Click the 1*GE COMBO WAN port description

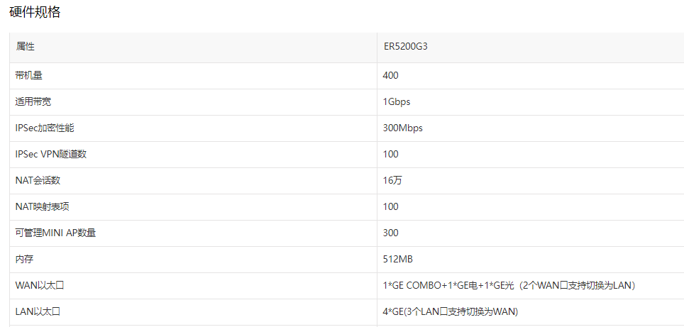coord(508,285)
